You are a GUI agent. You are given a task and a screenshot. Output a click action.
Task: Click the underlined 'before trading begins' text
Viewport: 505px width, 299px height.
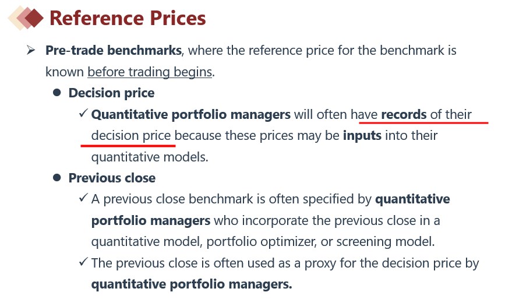150,72
